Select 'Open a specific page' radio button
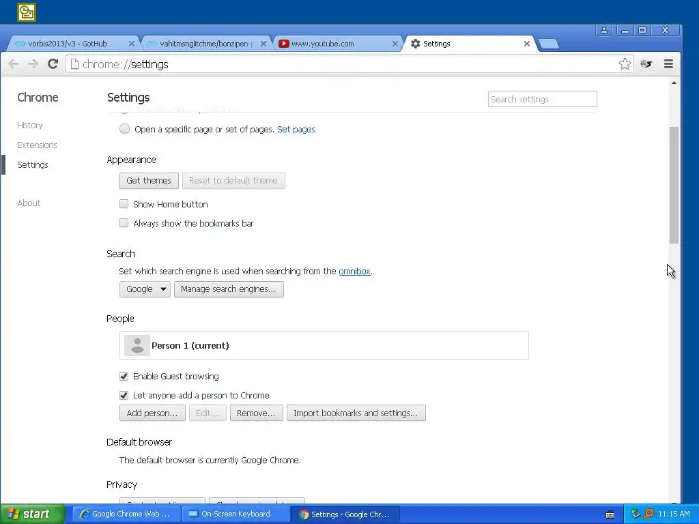 pos(124,129)
